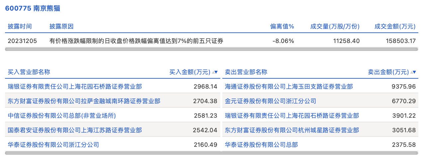Select the 20231205 disclosure date cell
The width and height of the screenshot is (422, 160).
point(23,41)
